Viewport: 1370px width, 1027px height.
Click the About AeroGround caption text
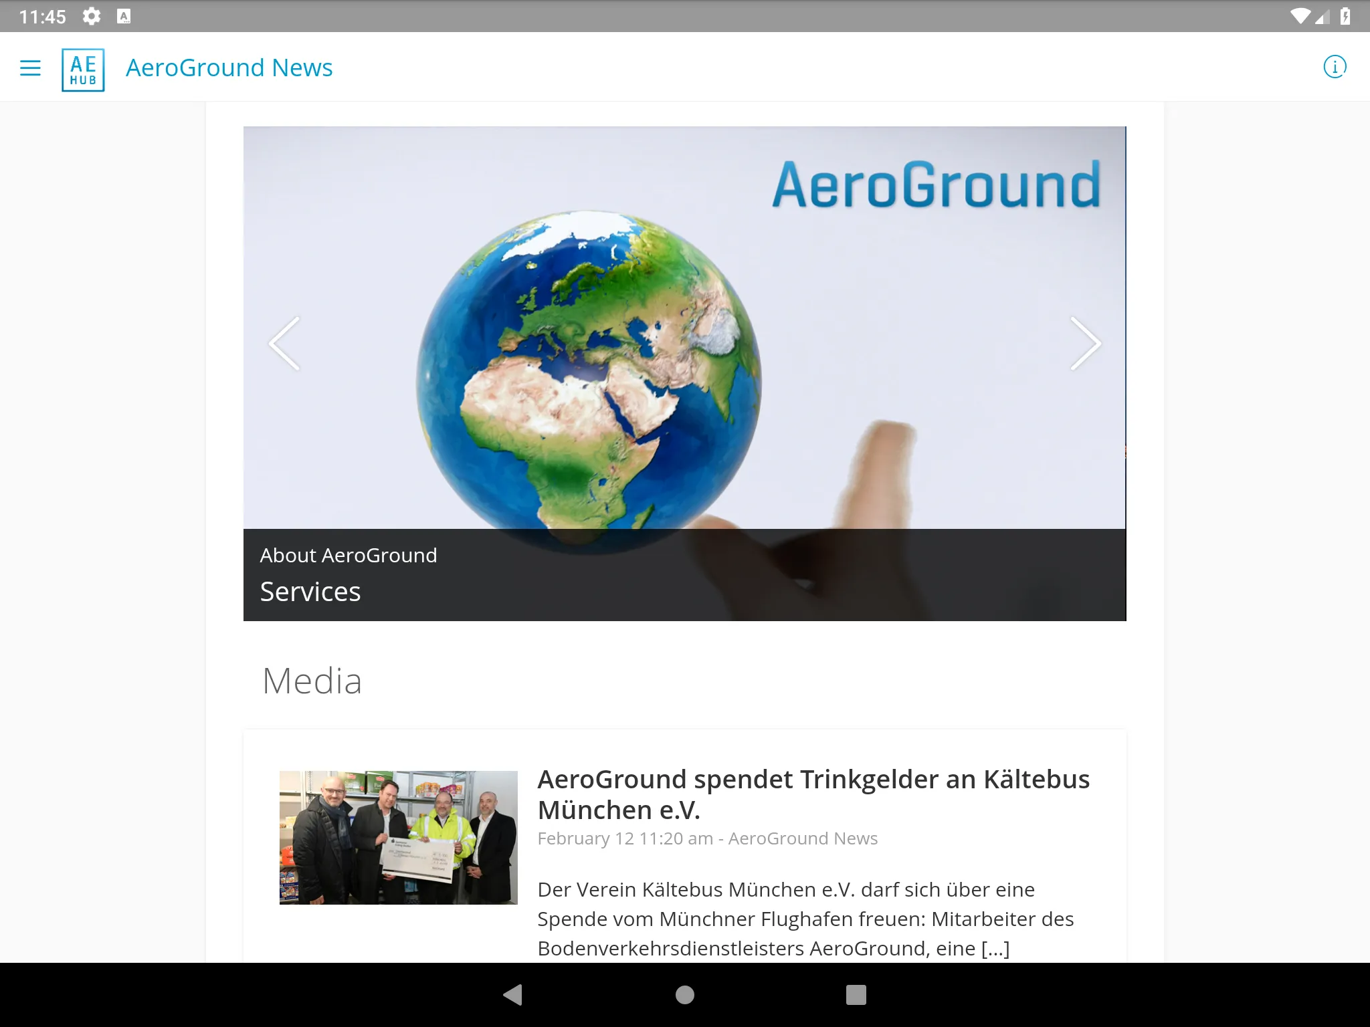point(349,555)
